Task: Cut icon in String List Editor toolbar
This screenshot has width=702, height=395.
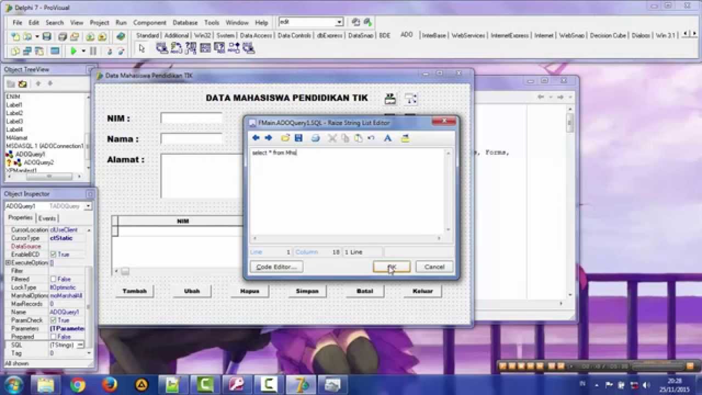Action: coord(332,138)
